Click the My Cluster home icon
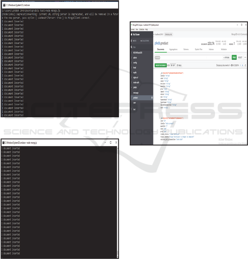 pos(132,35)
